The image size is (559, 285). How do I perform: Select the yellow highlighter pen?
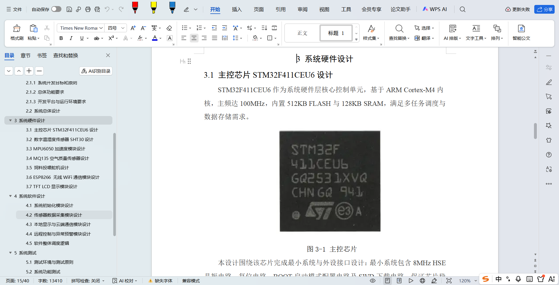pos(154,8)
